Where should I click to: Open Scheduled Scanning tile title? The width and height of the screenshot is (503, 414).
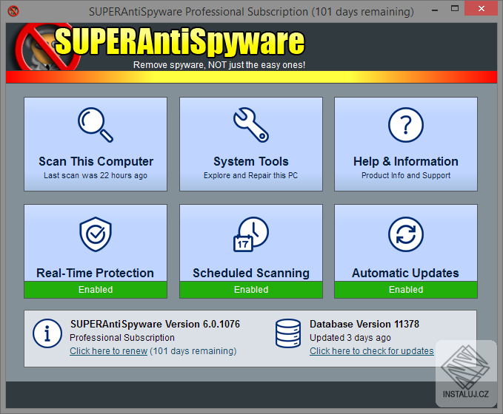click(251, 273)
